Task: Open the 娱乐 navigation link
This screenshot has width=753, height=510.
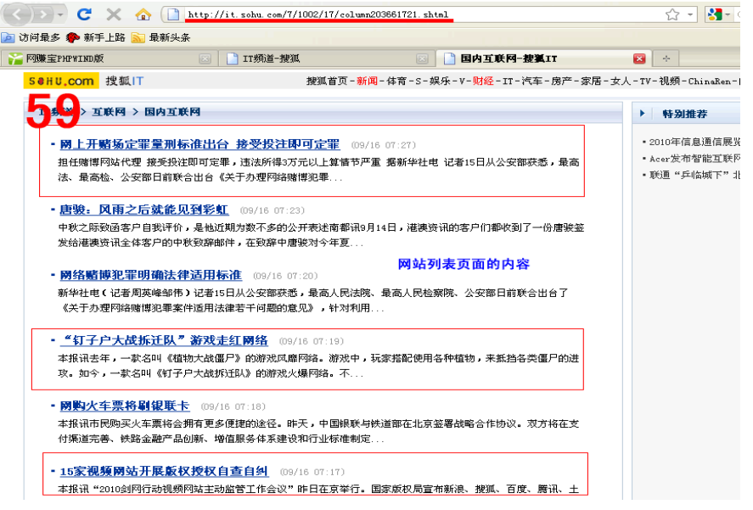Action: [x=440, y=81]
